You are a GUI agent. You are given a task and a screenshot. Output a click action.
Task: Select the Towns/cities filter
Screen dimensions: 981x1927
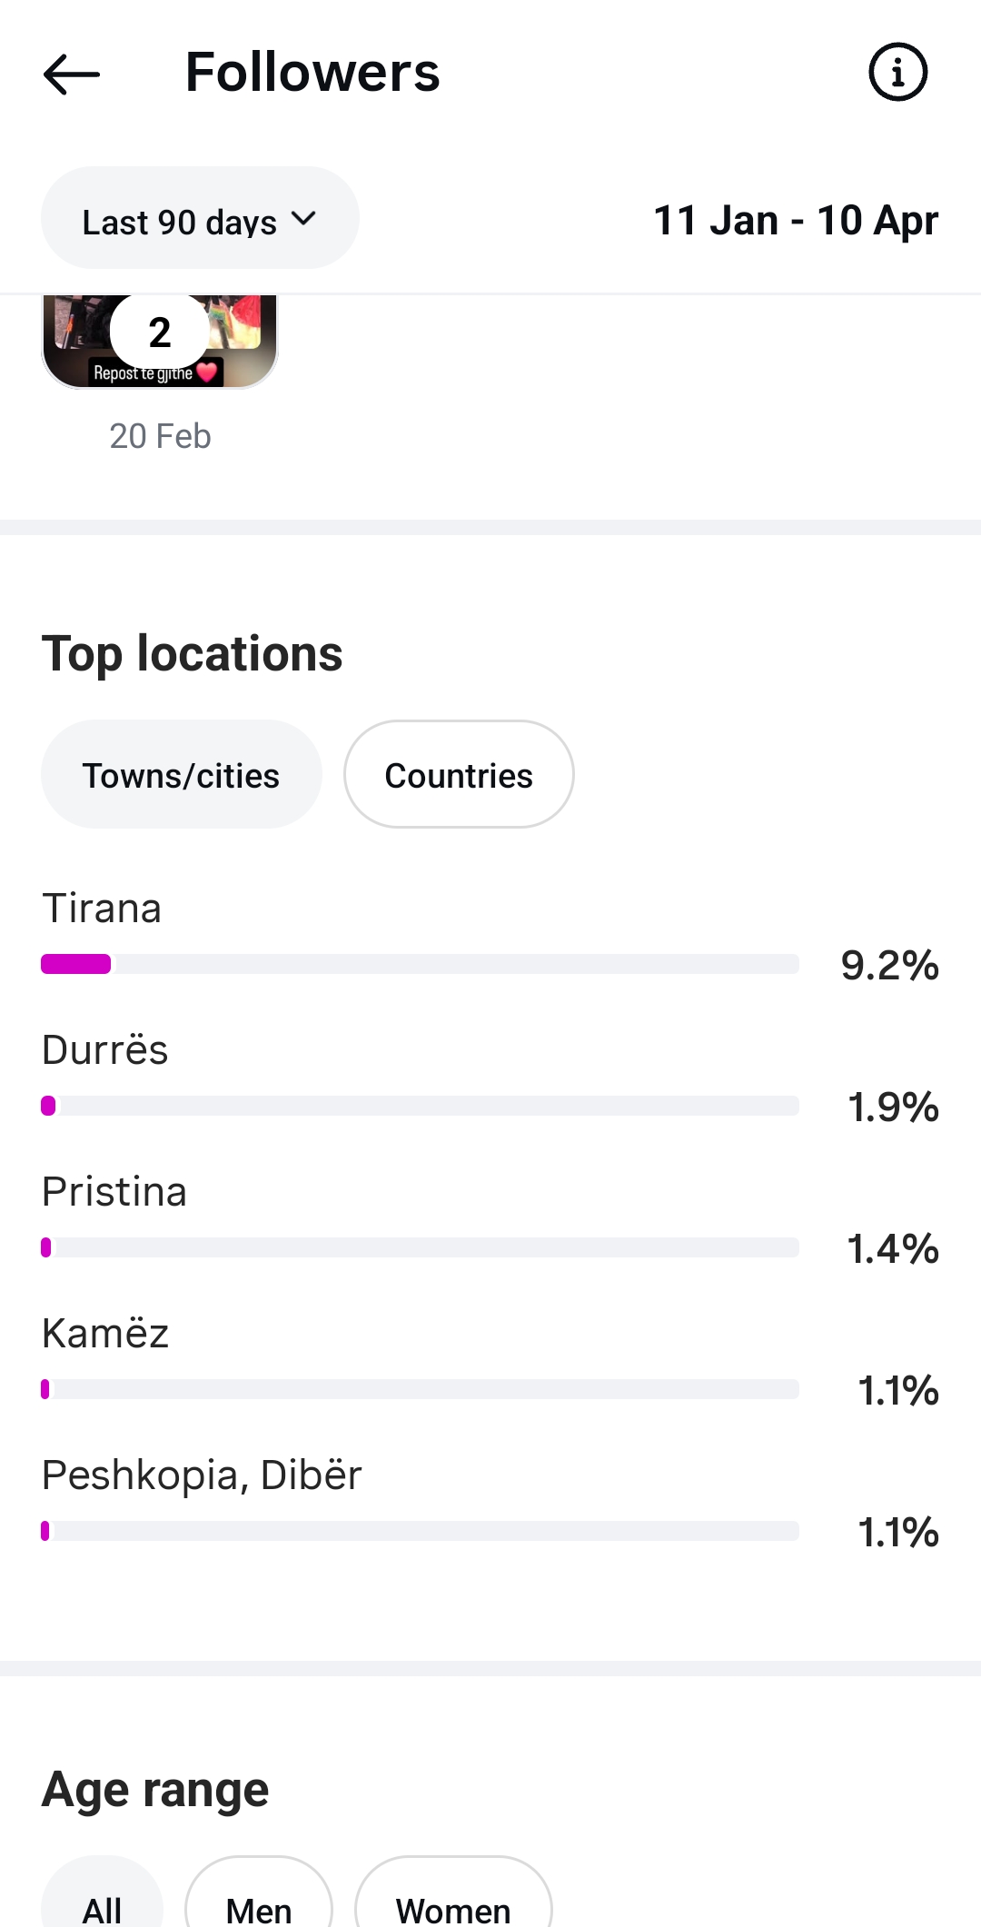tap(181, 775)
